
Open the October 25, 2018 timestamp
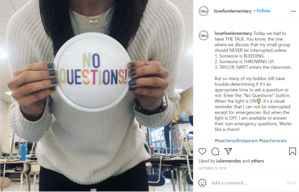pos(212,168)
